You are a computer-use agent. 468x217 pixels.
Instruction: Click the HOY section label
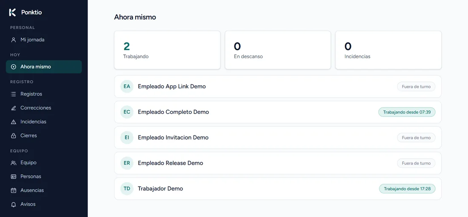15,55
